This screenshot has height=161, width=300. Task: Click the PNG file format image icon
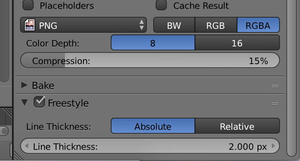point(29,26)
